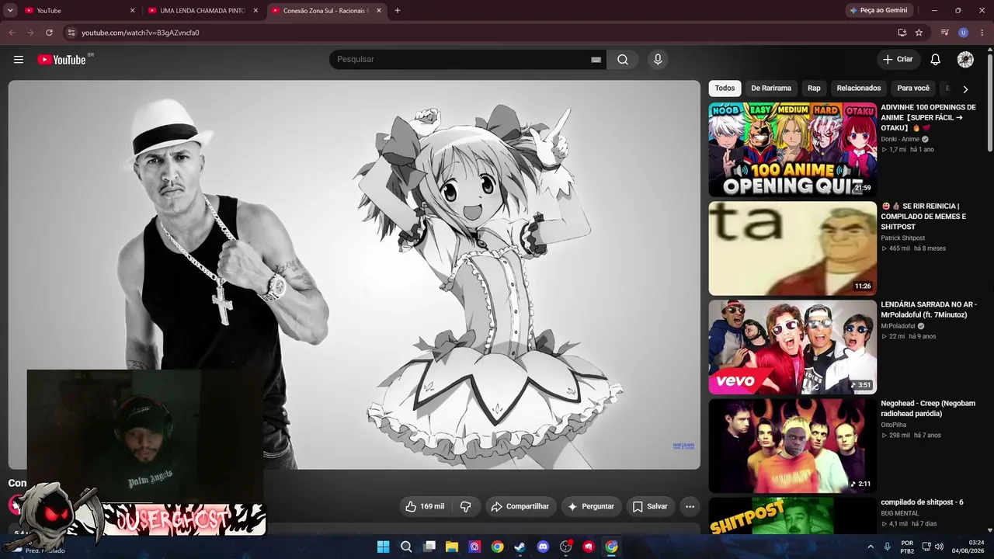This screenshot has height=559, width=994.
Task: Open the SE RIR REINICIA video thumbnail
Action: coord(793,248)
